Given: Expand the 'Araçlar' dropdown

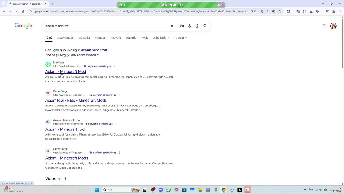Looking at the screenshot, I should click(181, 38).
